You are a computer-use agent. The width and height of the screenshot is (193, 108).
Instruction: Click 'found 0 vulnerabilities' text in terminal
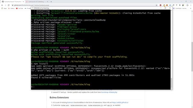pos(46,77)
